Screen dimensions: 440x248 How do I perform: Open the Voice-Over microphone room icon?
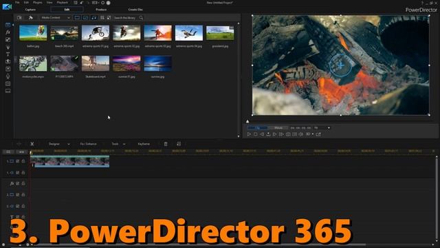tap(8, 76)
